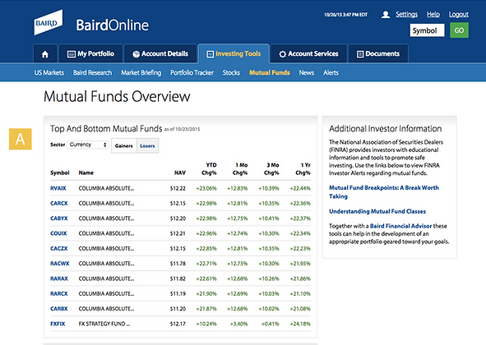Screen dimensions: 486x345
Task: Open the RARAX fund symbol
Action: coord(59,278)
